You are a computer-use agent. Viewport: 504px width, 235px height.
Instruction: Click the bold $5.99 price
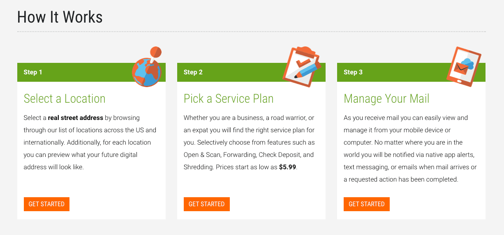click(287, 167)
